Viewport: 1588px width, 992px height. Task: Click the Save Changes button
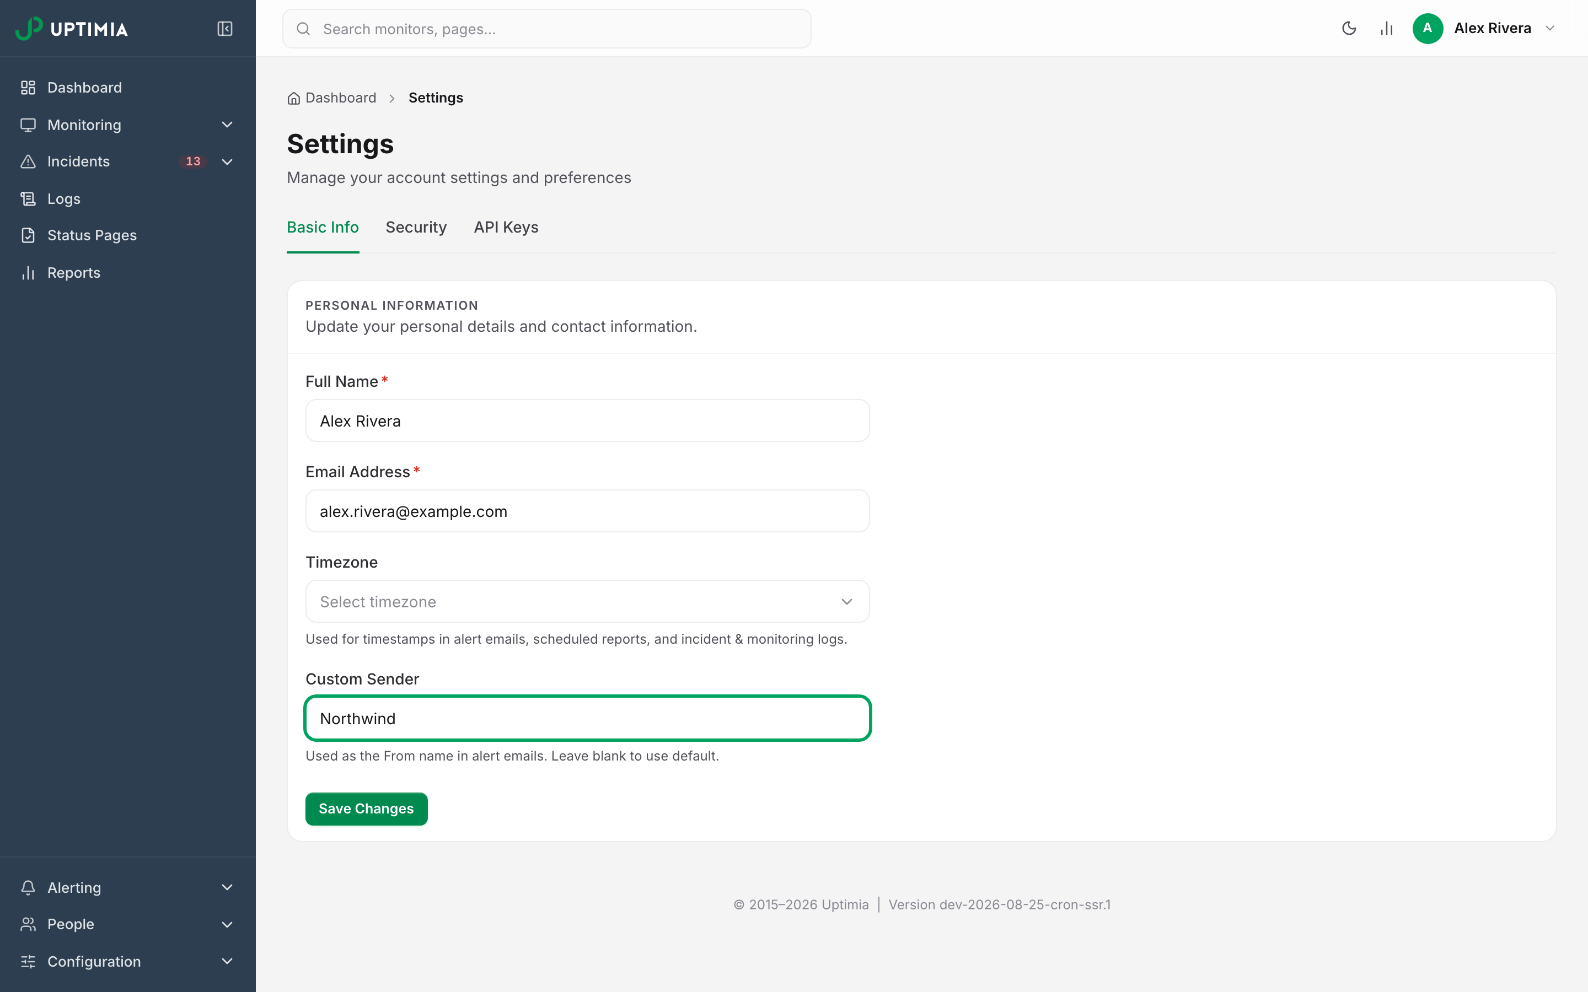click(366, 809)
